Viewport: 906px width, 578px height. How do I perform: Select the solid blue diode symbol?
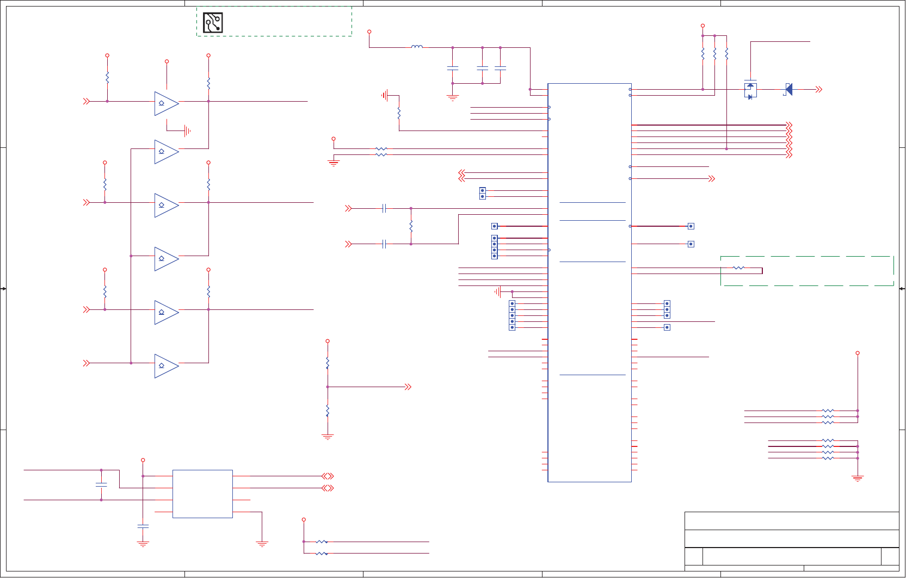click(x=788, y=89)
